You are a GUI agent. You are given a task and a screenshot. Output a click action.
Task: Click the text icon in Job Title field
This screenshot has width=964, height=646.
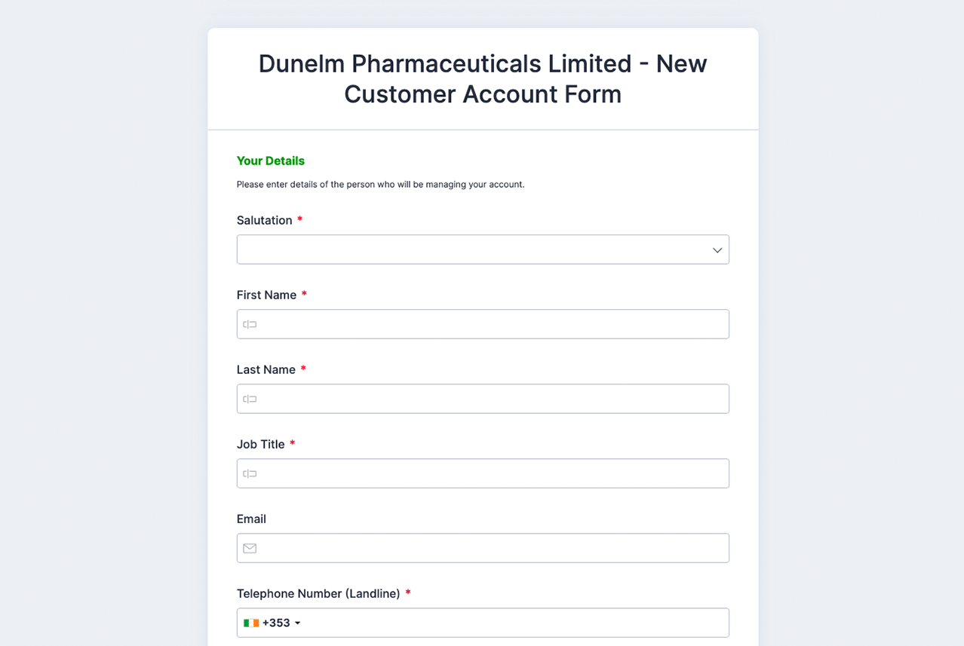(x=250, y=473)
